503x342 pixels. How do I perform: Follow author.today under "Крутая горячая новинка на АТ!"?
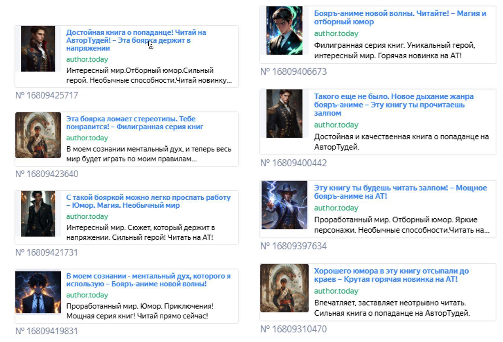(336, 291)
